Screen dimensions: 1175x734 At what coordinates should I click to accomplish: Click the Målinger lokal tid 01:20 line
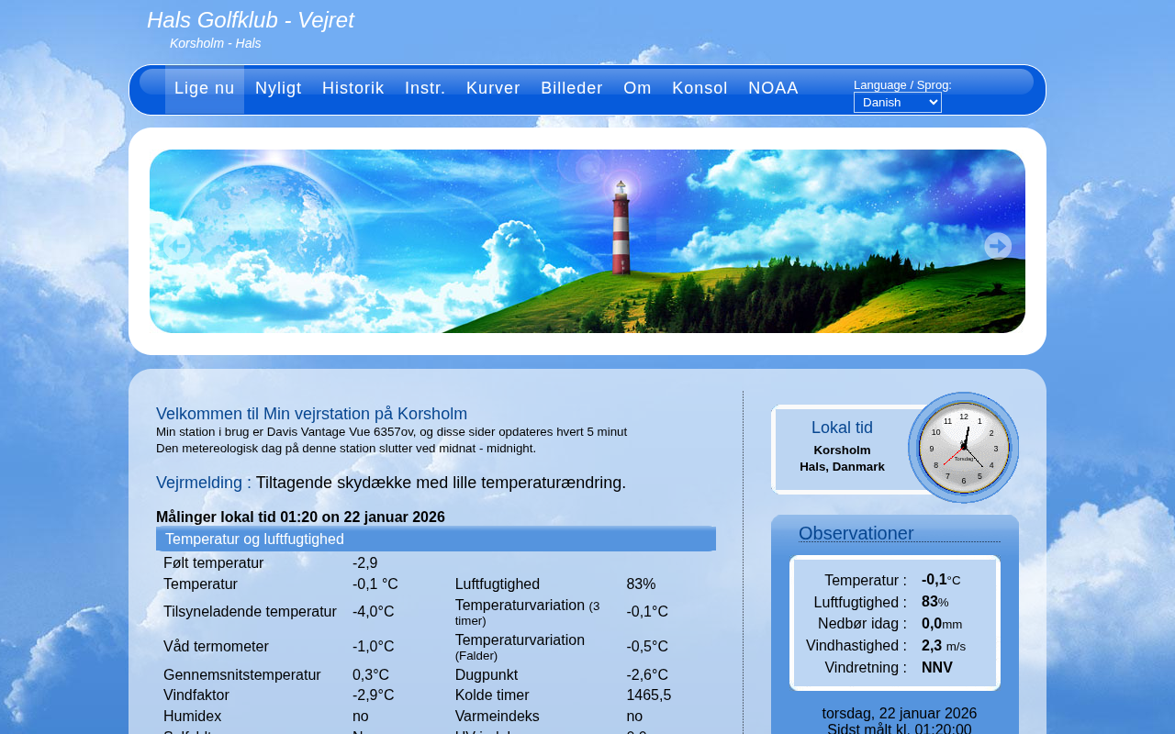pos(300,517)
